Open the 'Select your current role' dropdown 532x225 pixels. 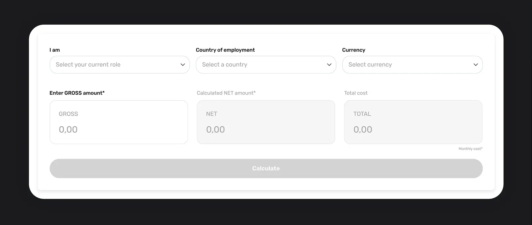click(x=113, y=65)
